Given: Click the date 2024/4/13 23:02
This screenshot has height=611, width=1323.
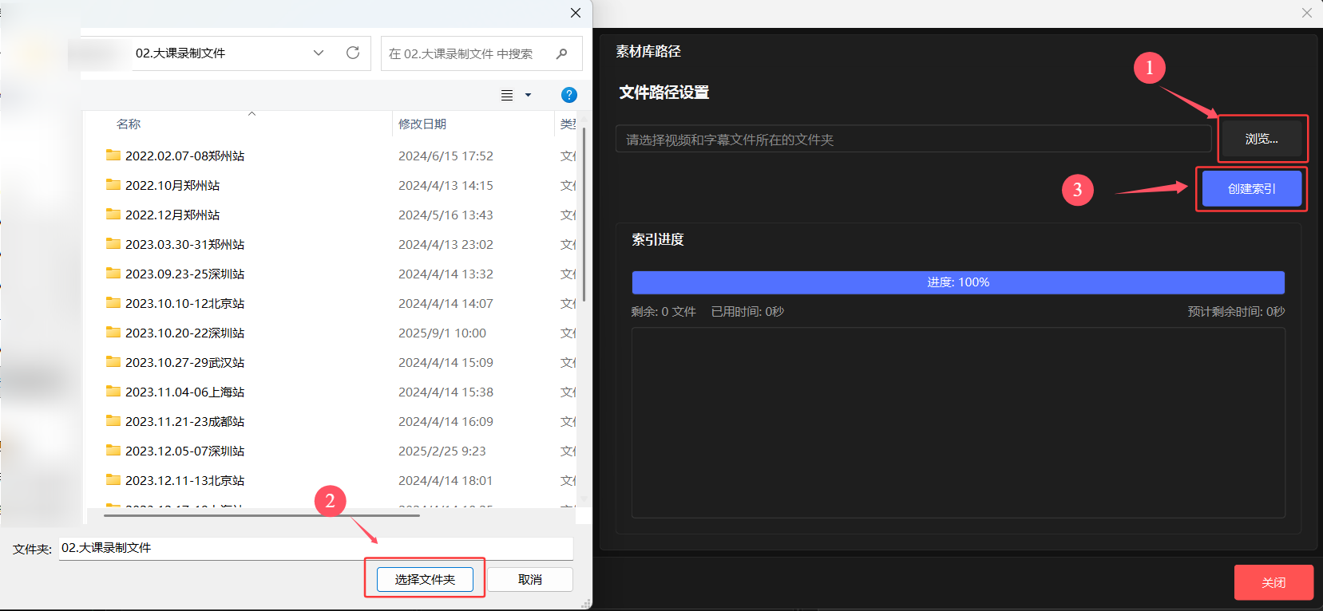Looking at the screenshot, I should [x=446, y=244].
